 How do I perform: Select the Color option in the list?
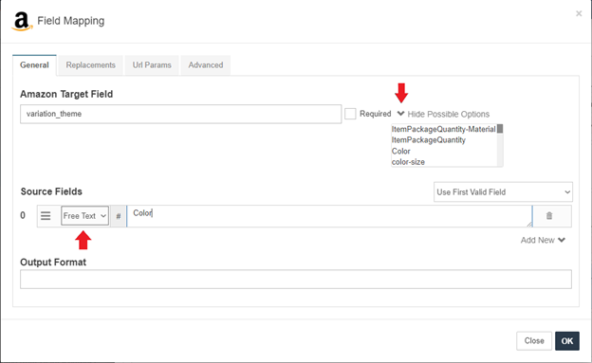click(x=401, y=151)
